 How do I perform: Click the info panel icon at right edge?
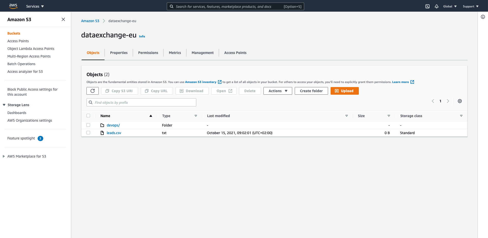[x=483, y=17]
